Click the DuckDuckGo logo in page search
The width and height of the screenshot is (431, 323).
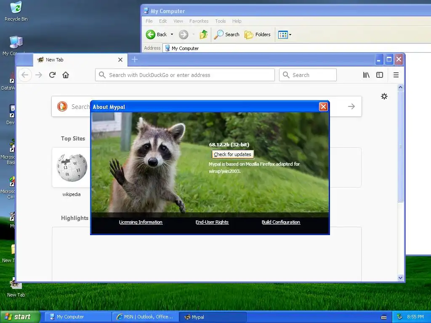coord(62,106)
